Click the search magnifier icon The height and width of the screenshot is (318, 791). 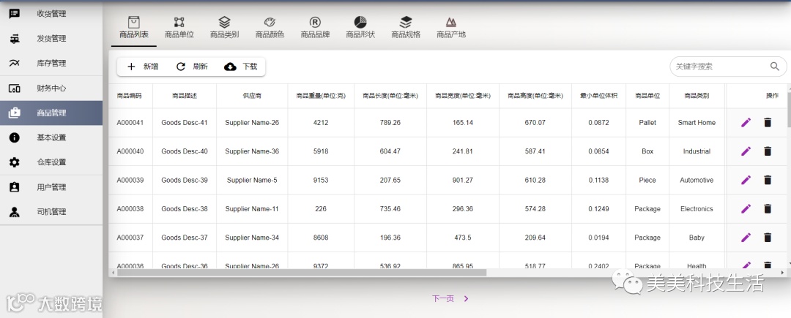[x=775, y=67]
